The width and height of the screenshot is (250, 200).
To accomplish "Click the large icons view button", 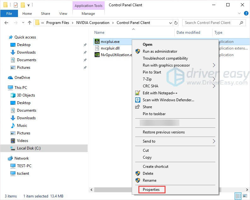I will [x=245, y=196].
